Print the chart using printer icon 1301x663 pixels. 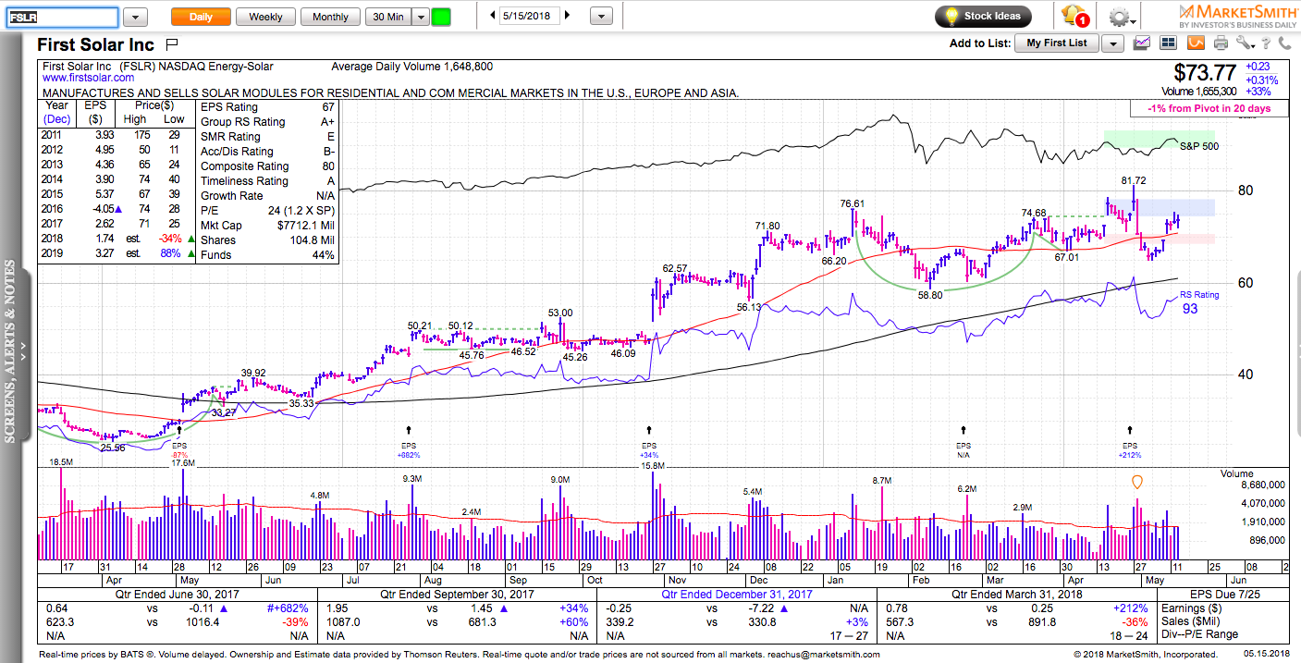tap(1221, 43)
